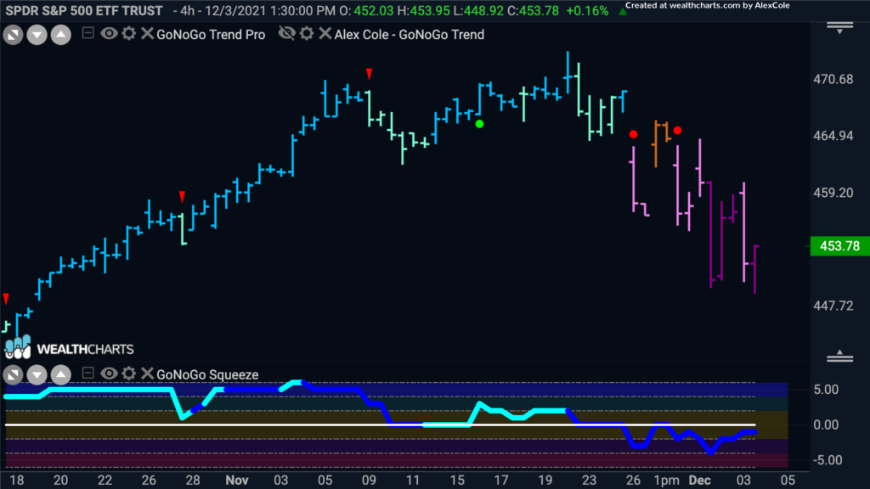Click the GoNoGo Trend Pro indicator label

pos(211,34)
